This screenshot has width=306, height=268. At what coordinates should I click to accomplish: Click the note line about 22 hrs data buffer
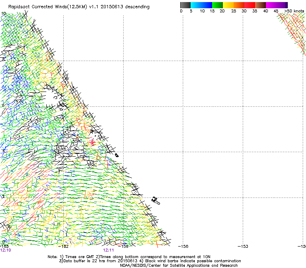coord(150,261)
